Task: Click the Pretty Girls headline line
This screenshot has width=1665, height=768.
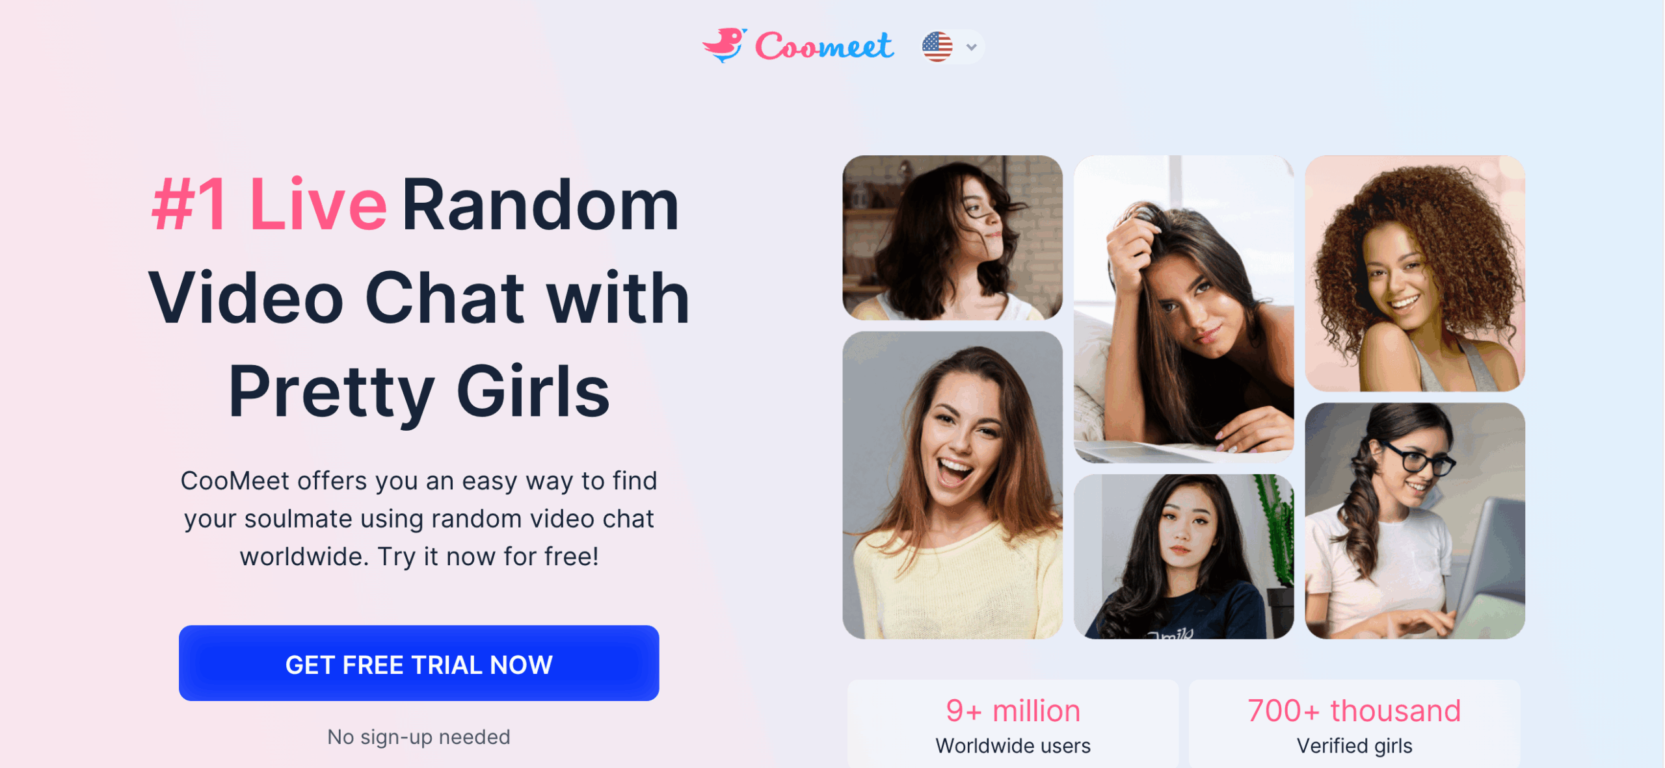Action: click(x=419, y=391)
